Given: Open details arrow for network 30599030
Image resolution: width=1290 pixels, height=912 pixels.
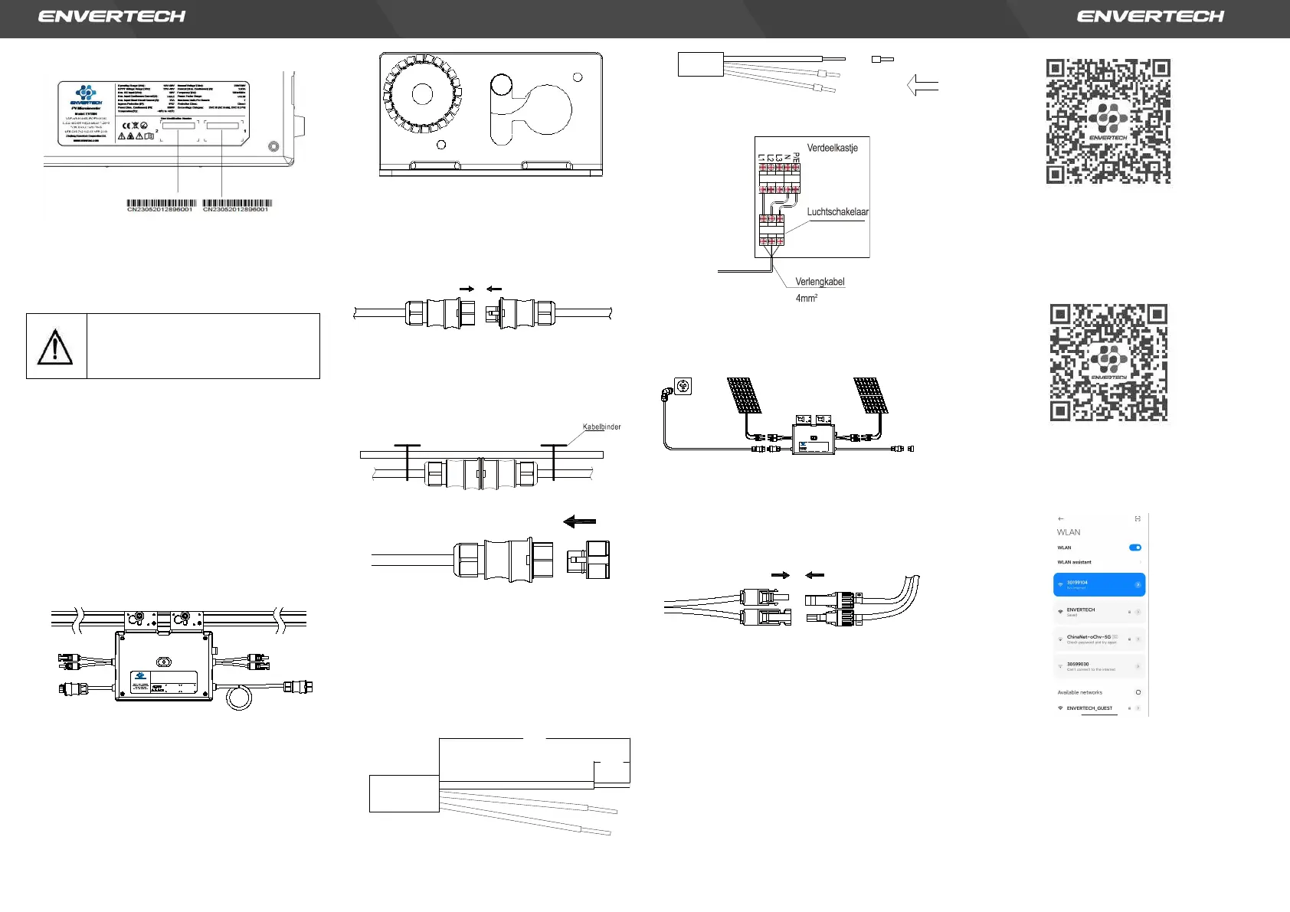Looking at the screenshot, I should [1138, 666].
